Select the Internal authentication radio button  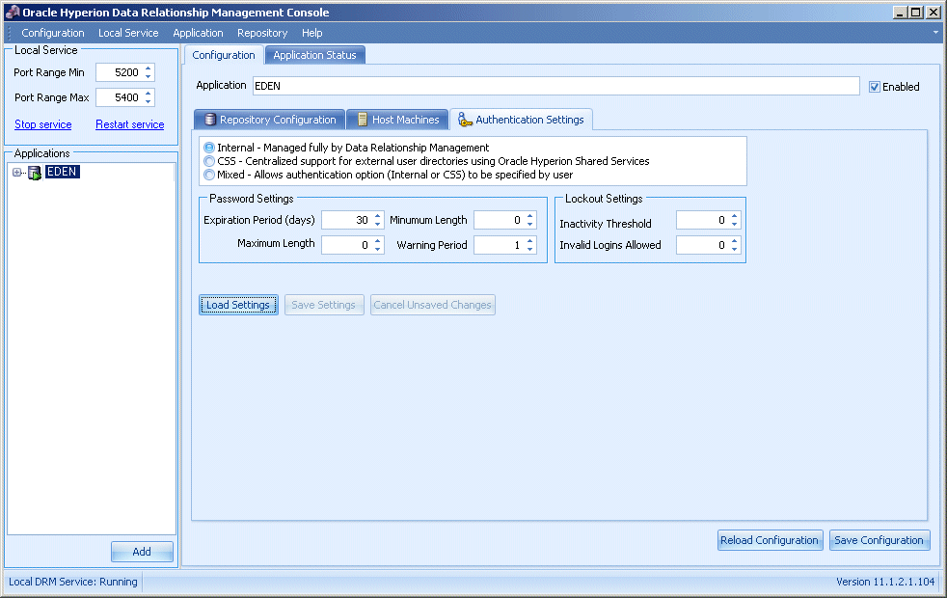pyautogui.click(x=209, y=148)
